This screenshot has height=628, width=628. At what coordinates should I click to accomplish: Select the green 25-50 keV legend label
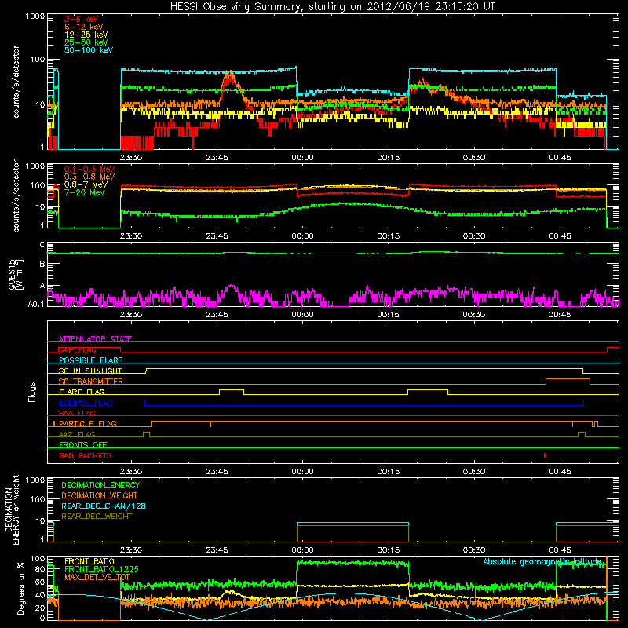[86, 42]
